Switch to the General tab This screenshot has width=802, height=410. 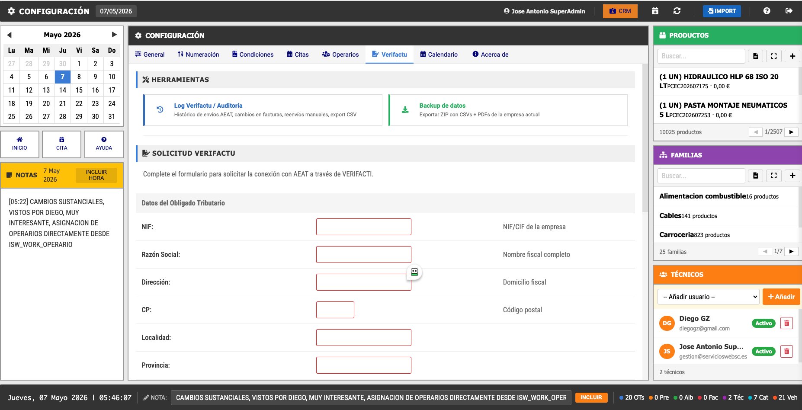pos(150,54)
